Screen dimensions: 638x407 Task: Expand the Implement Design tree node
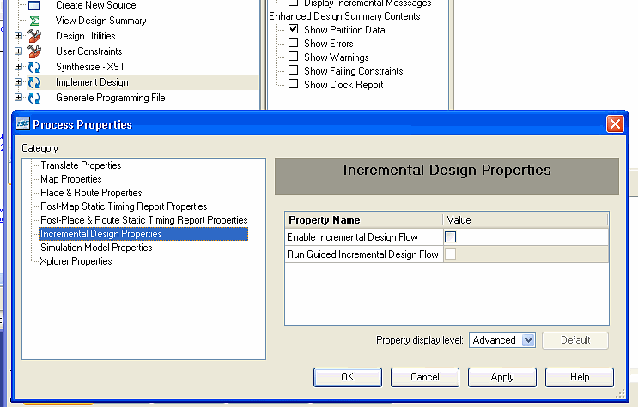[18, 82]
